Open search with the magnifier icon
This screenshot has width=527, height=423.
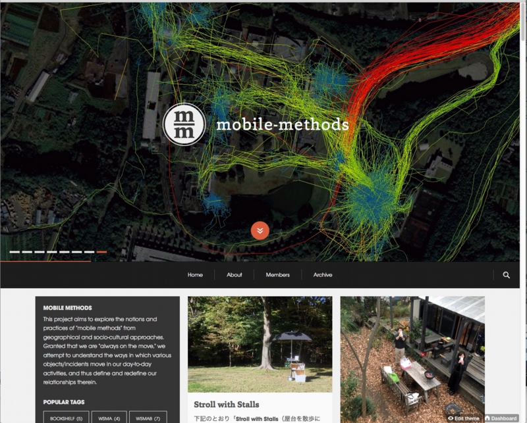point(506,275)
